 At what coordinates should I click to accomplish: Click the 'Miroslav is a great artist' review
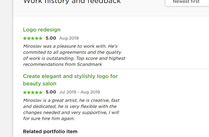[x=71, y=109]
